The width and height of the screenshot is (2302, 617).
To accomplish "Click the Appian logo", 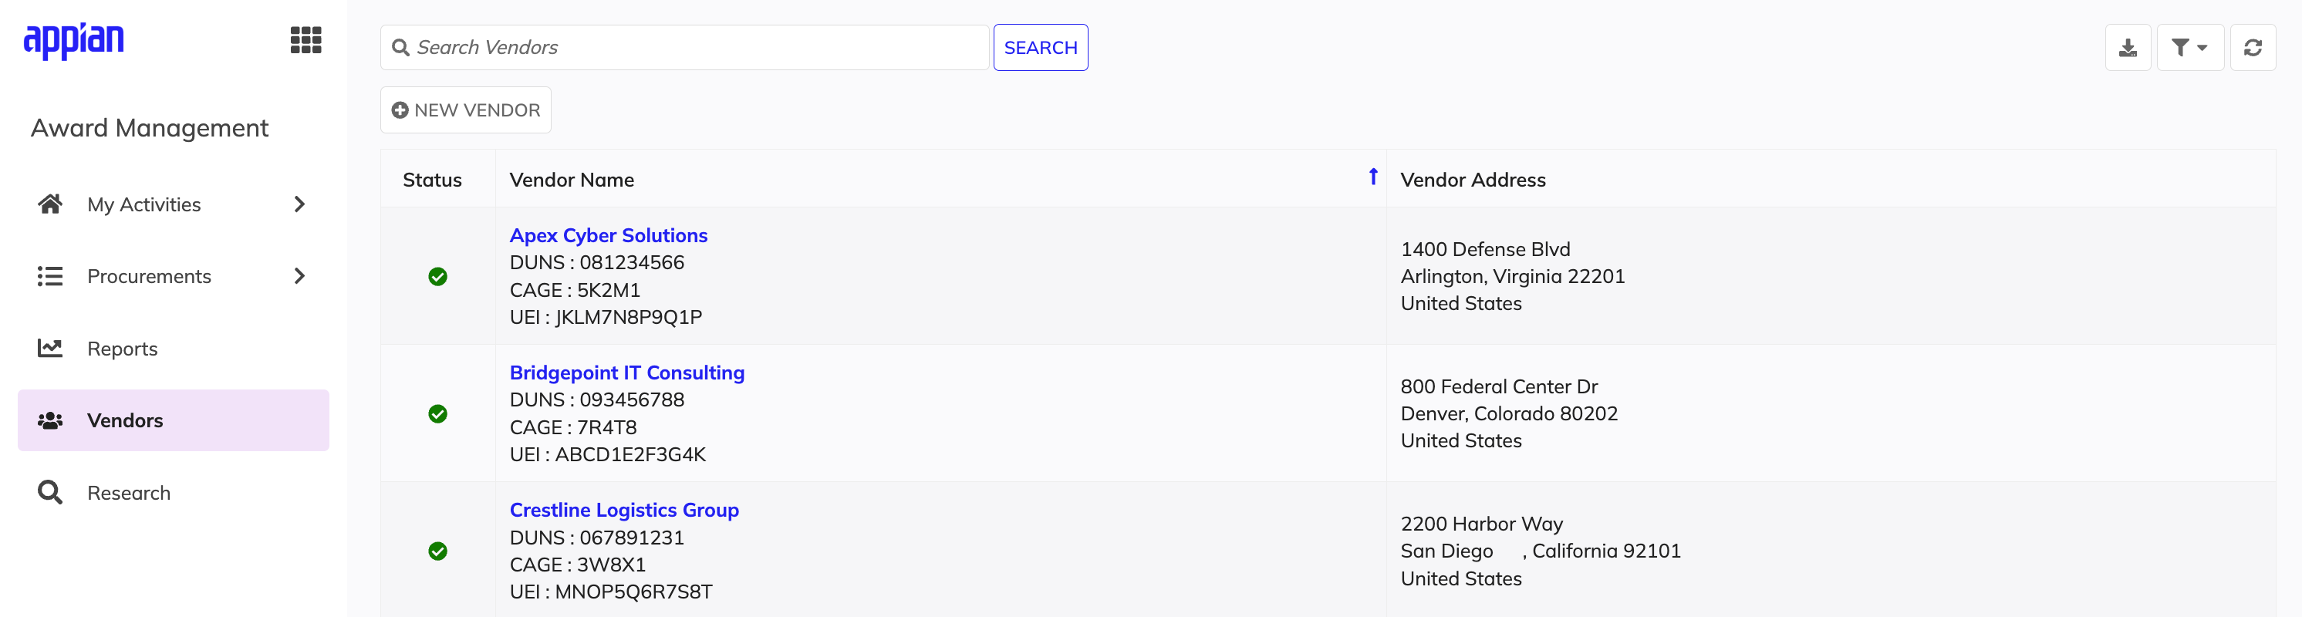I will (74, 41).
